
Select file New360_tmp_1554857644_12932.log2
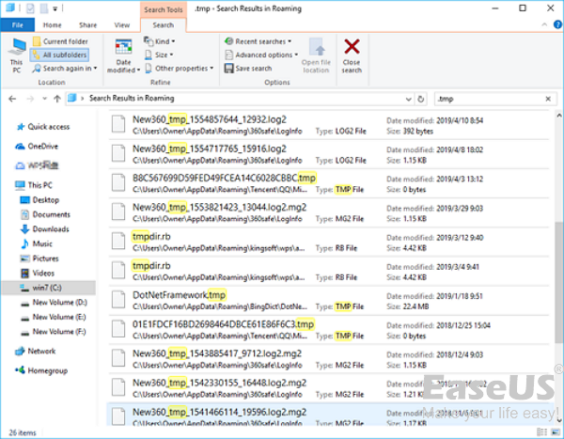tap(329, 125)
